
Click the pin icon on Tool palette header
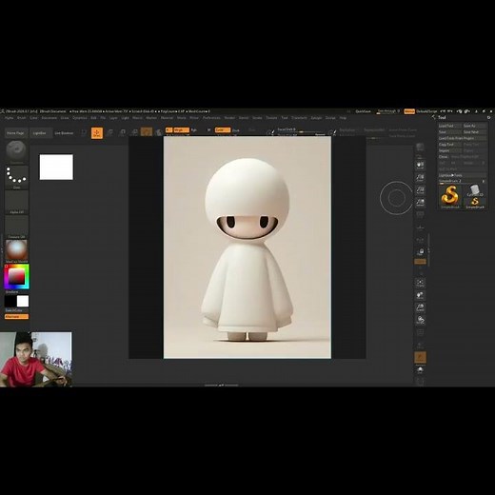coord(488,117)
